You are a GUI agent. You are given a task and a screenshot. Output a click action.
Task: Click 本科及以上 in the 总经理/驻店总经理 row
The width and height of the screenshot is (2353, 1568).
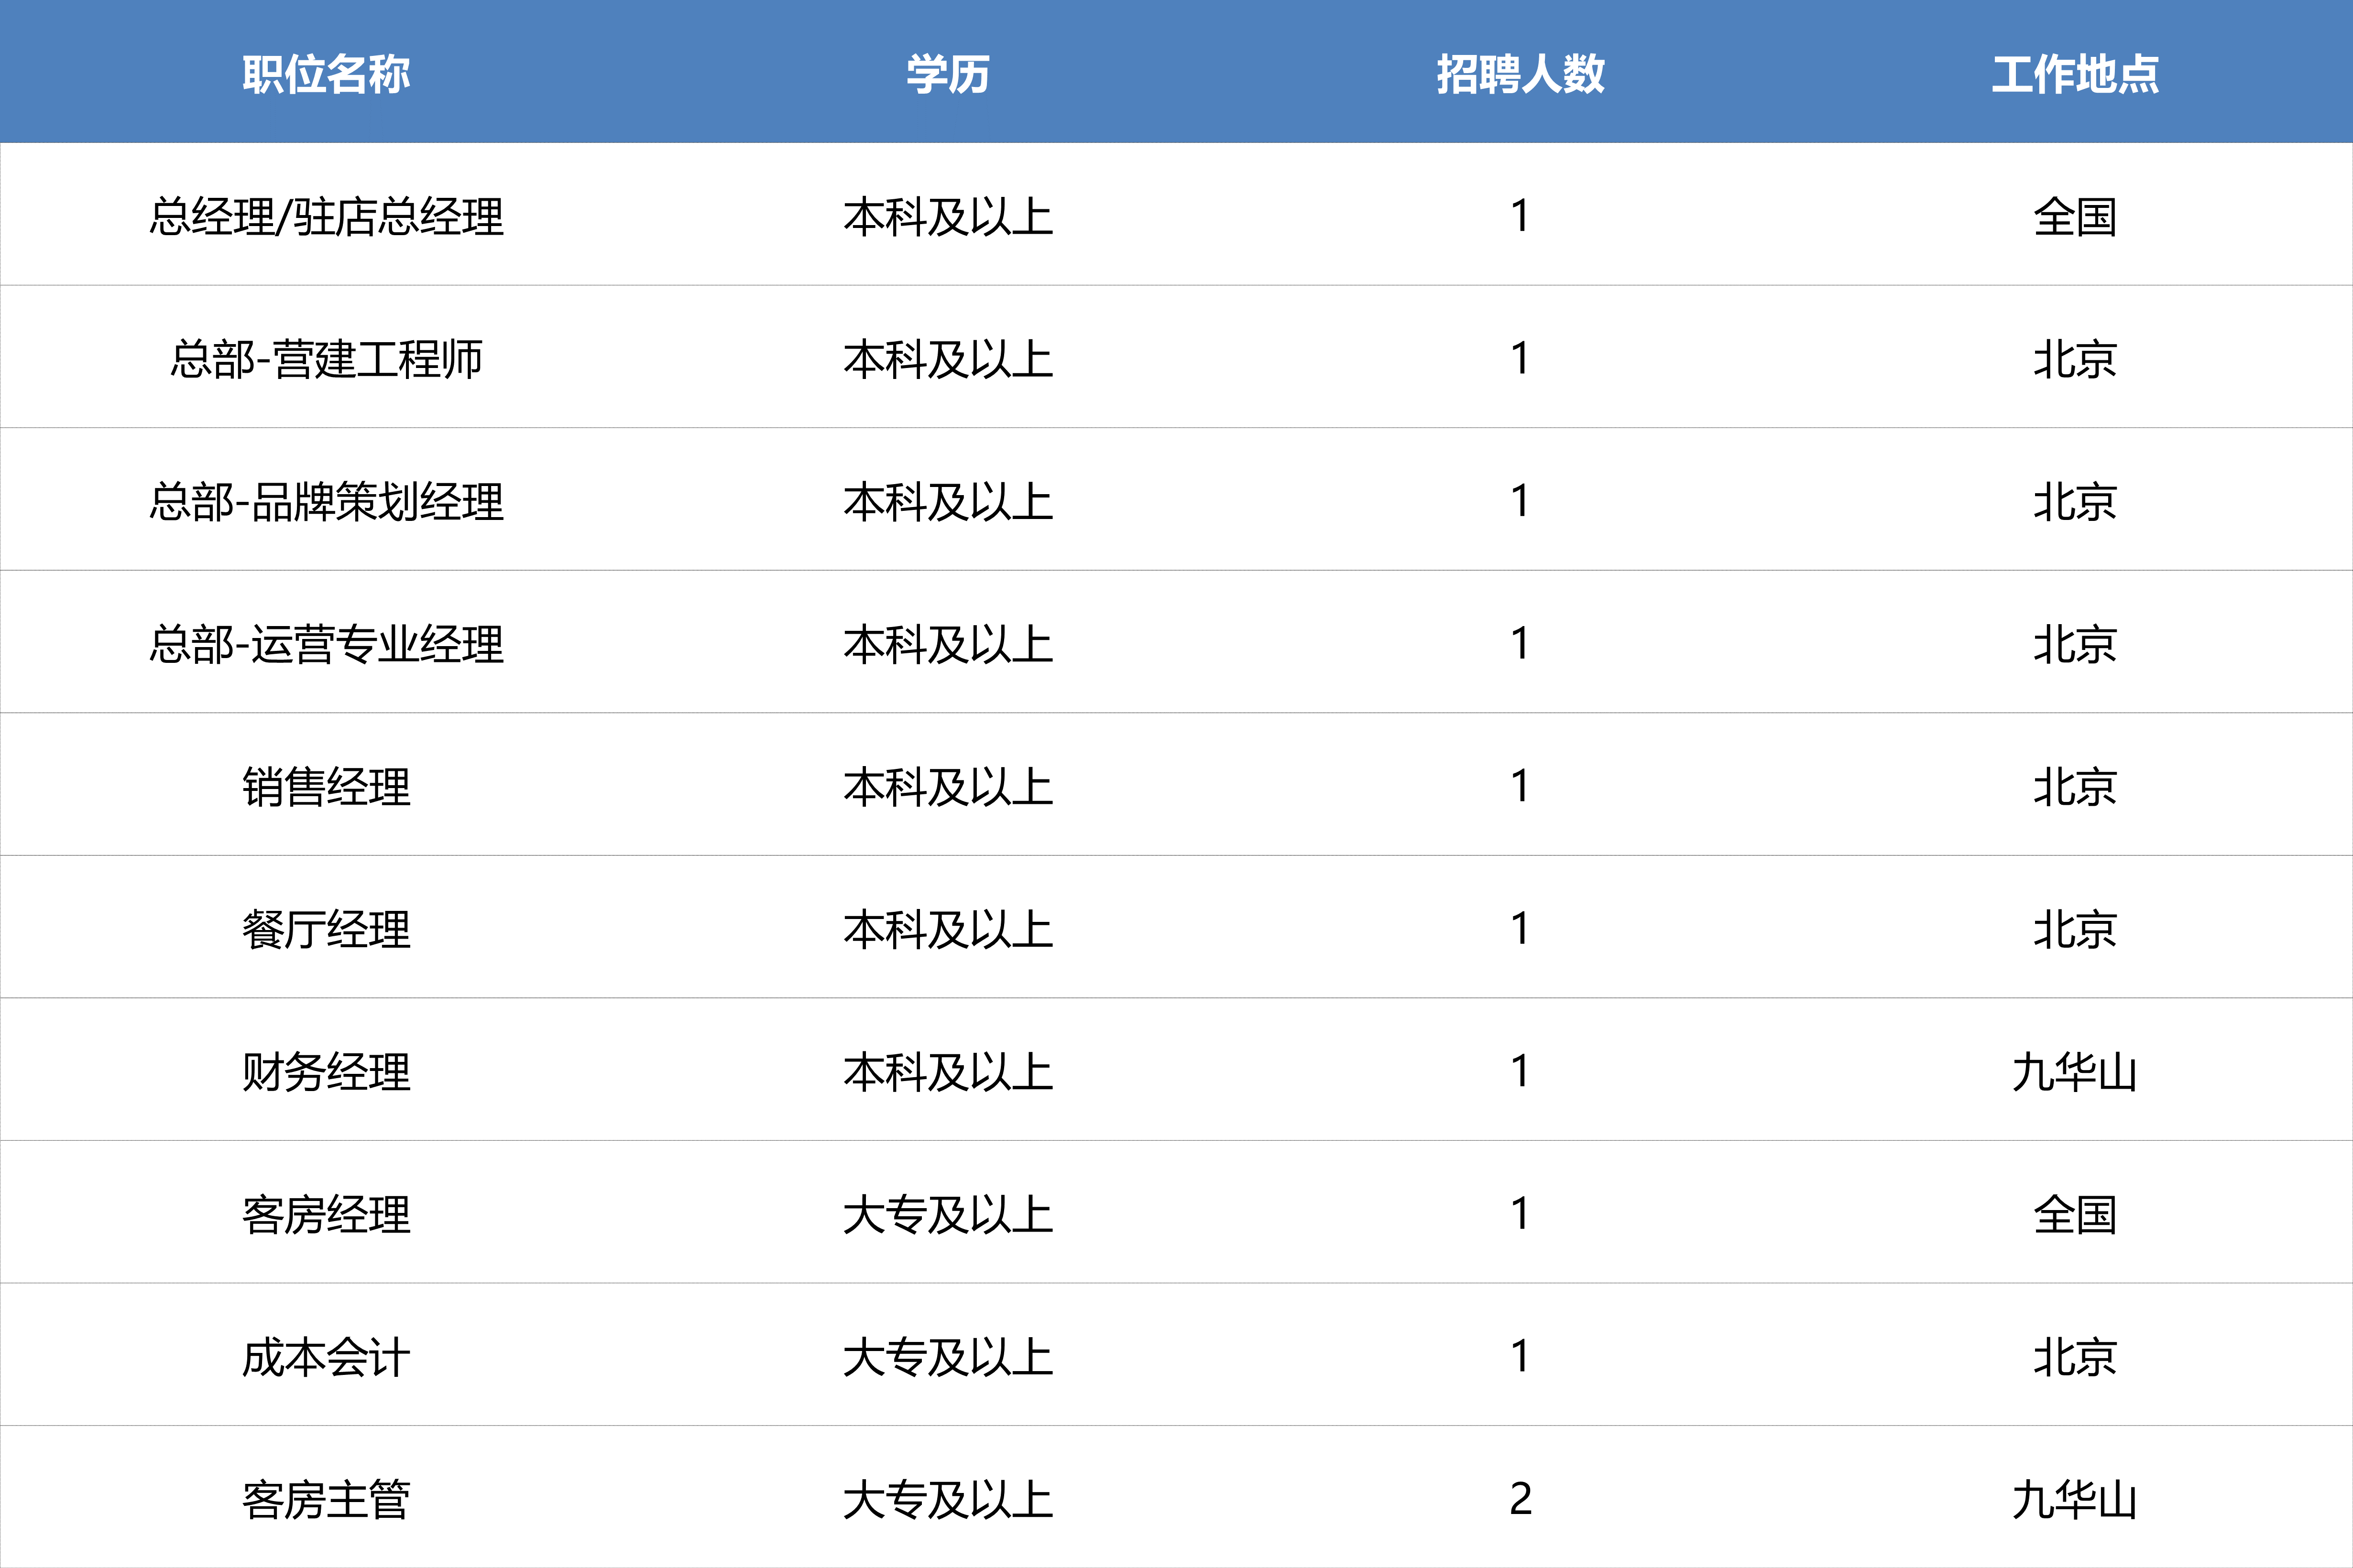(x=947, y=217)
